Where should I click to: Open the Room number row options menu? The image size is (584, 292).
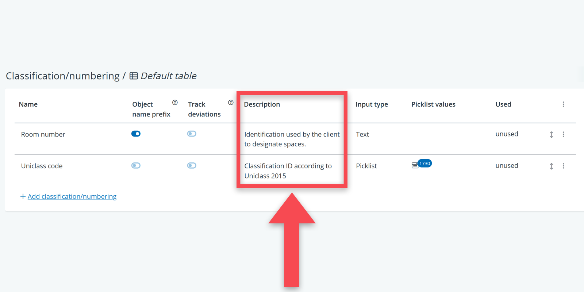pyautogui.click(x=563, y=134)
